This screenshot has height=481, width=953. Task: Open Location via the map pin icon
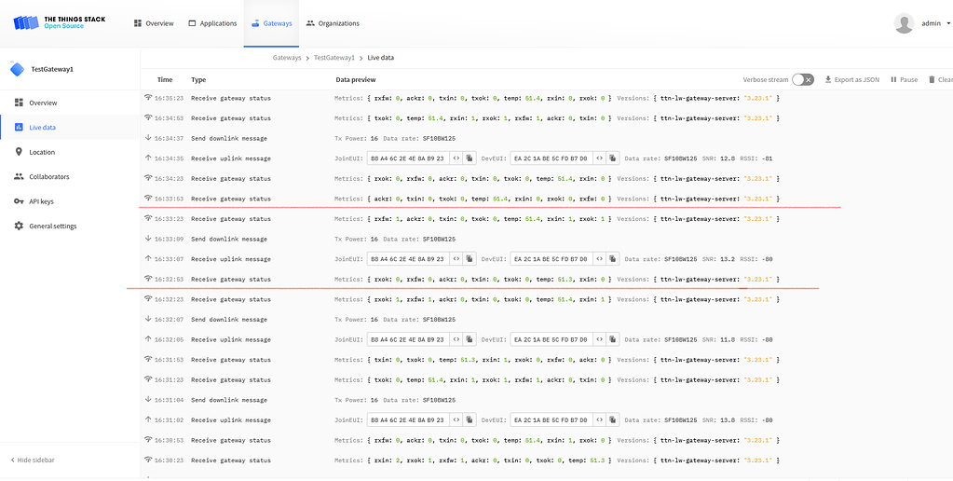tap(19, 152)
